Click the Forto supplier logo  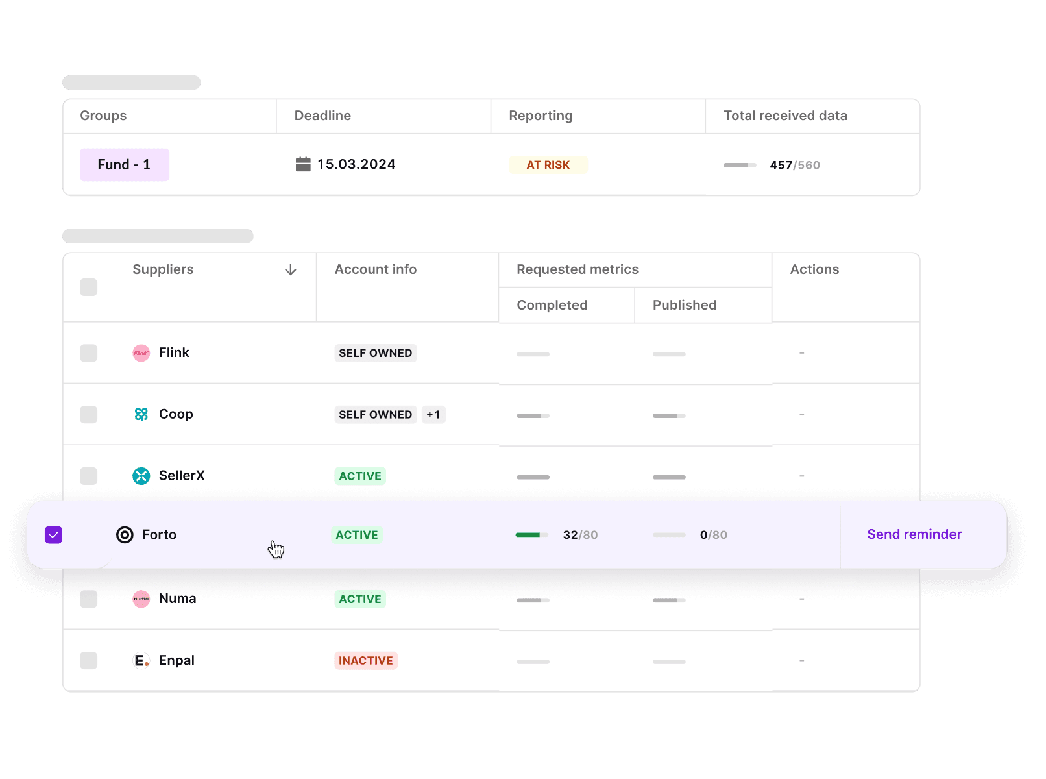point(125,535)
